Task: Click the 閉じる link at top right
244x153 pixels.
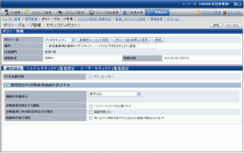Action: click(x=237, y=4)
